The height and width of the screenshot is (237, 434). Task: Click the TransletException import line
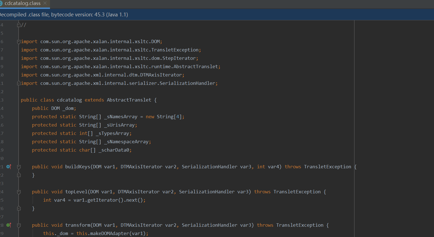tap(111, 50)
